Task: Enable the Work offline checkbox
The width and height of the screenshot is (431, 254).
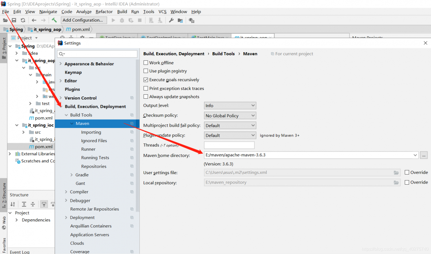Action: (x=146, y=63)
